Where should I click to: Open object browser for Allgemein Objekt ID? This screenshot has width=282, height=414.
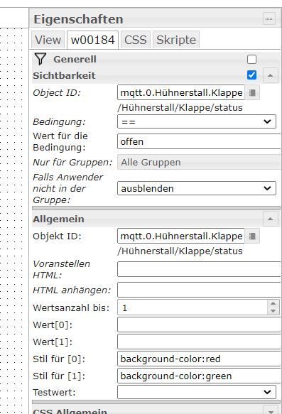click(252, 236)
